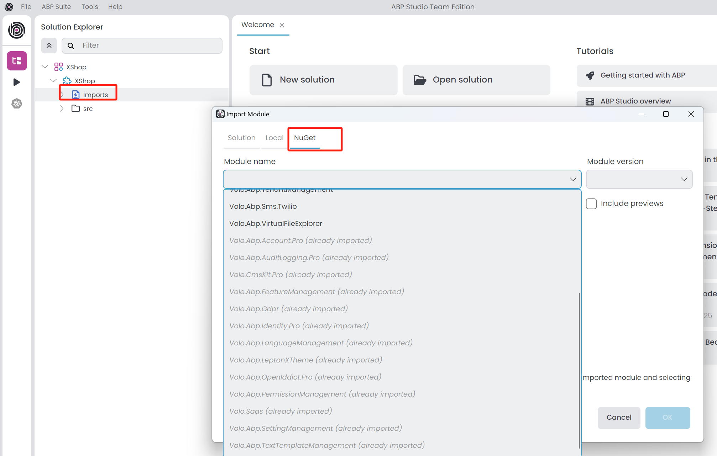Open the Kubernetes sidebar icon

[17, 104]
